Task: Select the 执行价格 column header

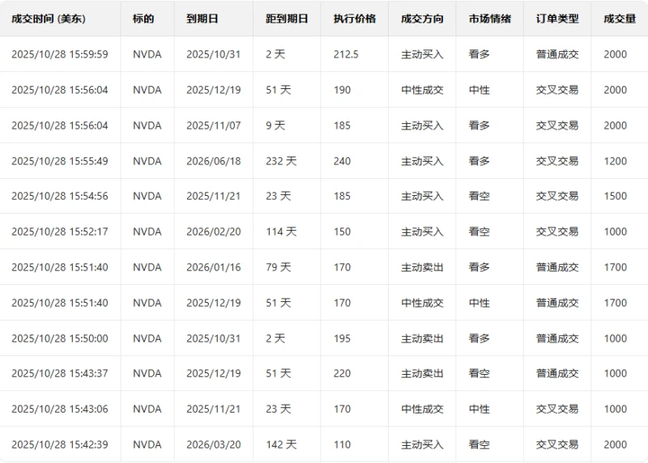Action: (x=355, y=19)
